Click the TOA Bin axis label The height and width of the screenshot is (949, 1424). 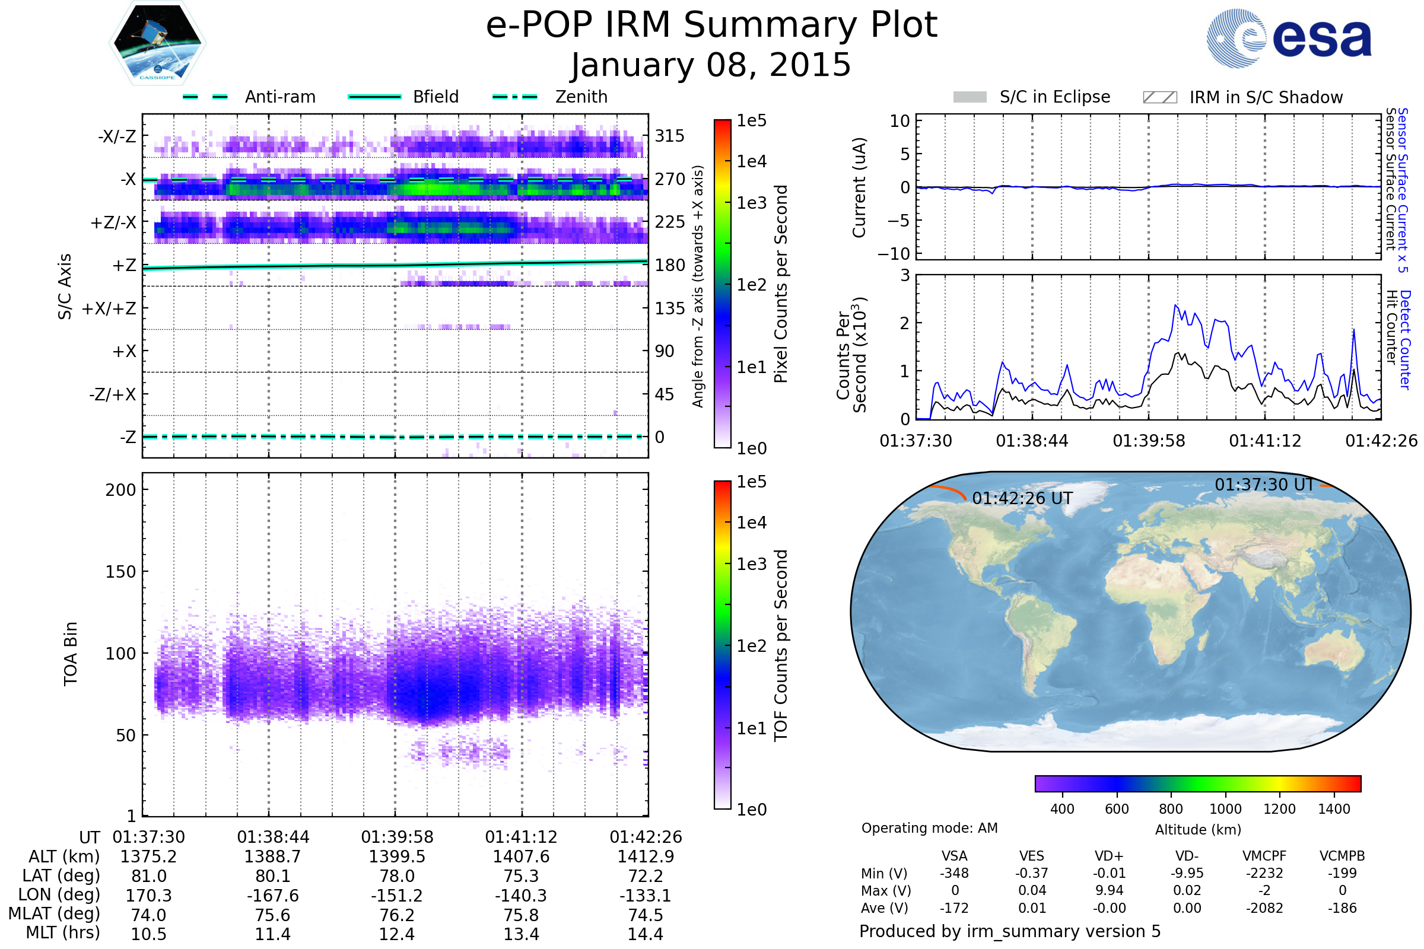71,653
